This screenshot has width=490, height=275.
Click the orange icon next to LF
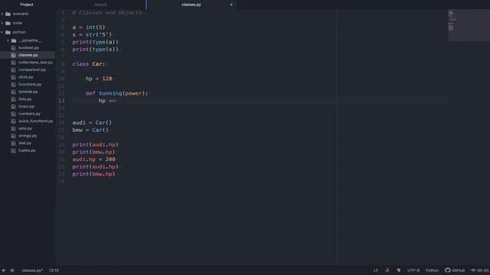click(x=387, y=270)
